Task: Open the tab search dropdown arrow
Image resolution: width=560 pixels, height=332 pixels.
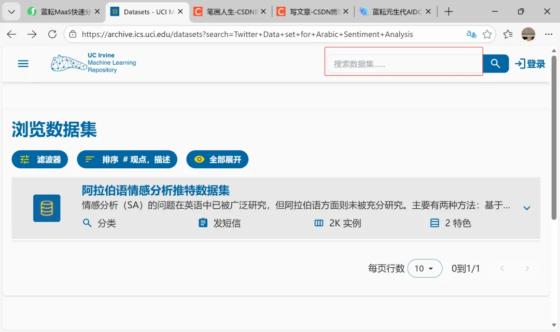Action: tap(11, 12)
